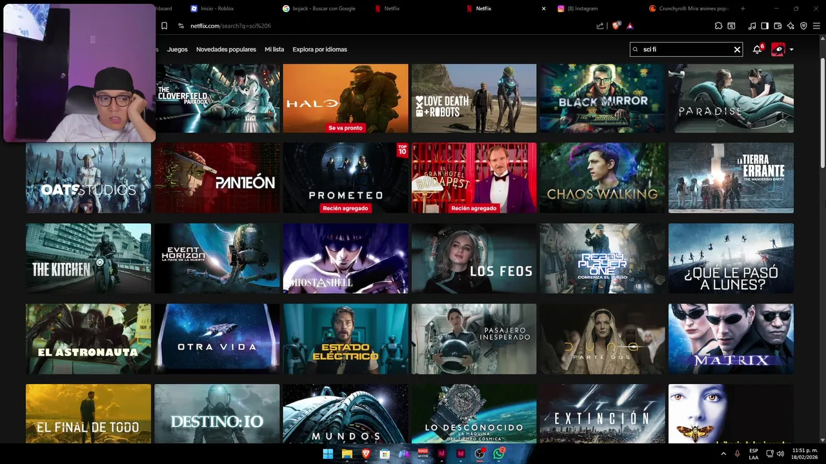Click the Brave Shields lion icon
The width and height of the screenshot is (826, 464).
(616, 26)
